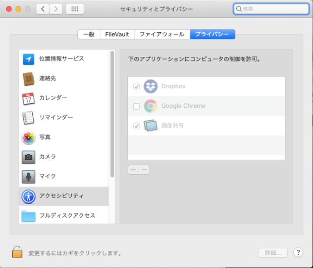Screen dimensions: 313x268
Task: Open help with the question mark button
Action: pyautogui.click(x=298, y=252)
